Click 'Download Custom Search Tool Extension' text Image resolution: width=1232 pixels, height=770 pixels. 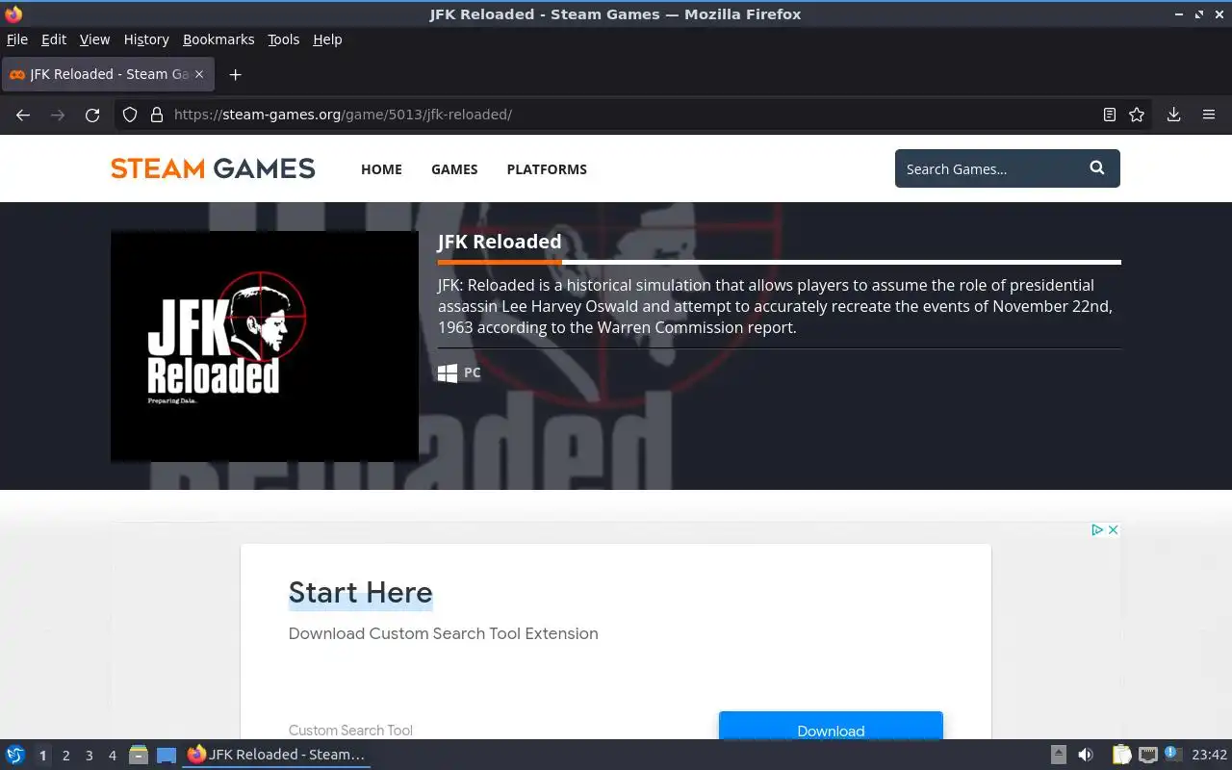[444, 633]
